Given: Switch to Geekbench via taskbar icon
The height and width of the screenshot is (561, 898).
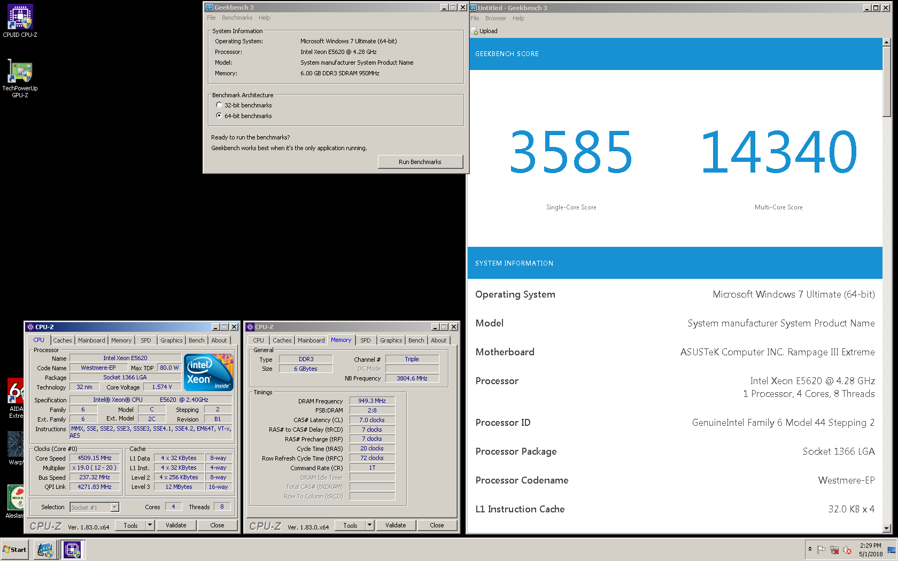Looking at the screenshot, I should 45,550.
